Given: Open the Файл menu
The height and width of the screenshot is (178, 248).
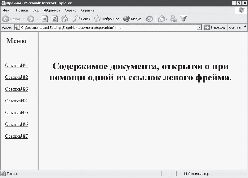Looking at the screenshot, I should (x=7, y=10).
